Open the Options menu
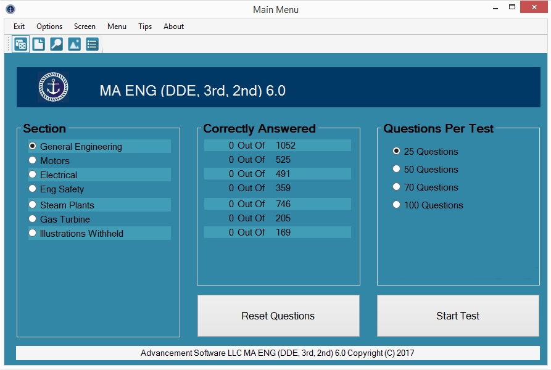The image size is (551, 370). point(49,27)
